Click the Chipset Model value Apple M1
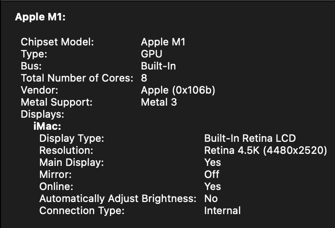335x228 pixels. click(x=163, y=42)
